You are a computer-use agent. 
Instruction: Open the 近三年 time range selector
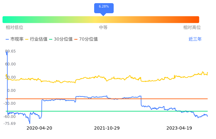coord(195,39)
